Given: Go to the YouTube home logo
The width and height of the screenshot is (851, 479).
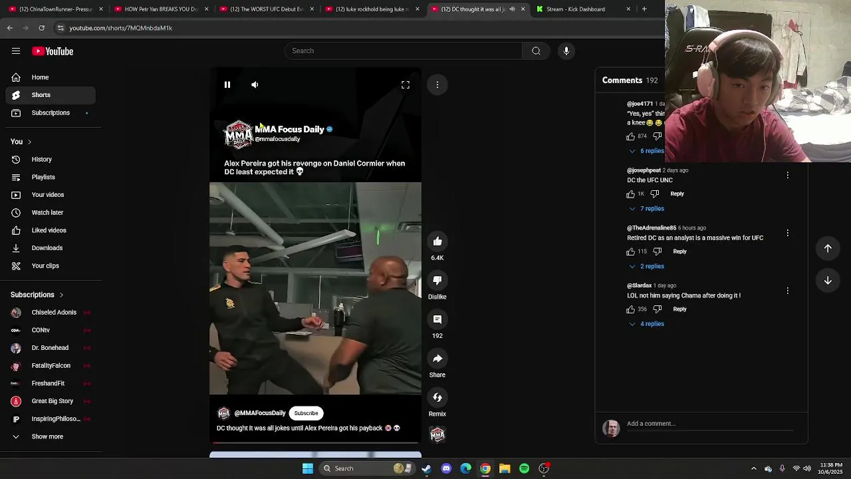Looking at the screenshot, I should coord(53,51).
